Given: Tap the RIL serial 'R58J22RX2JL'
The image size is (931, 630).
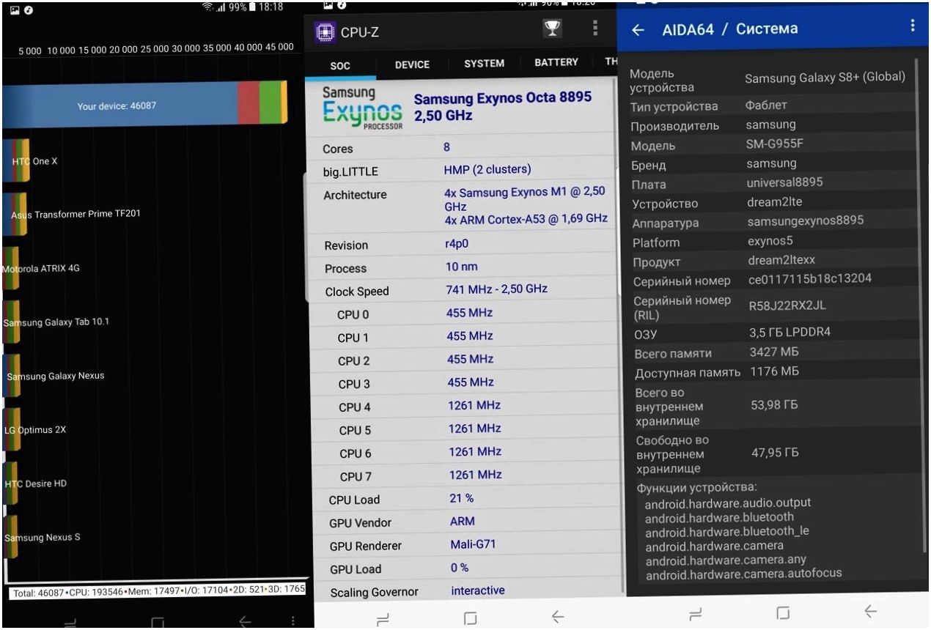Looking at the screenshot, I should click(x=787, y=305).
